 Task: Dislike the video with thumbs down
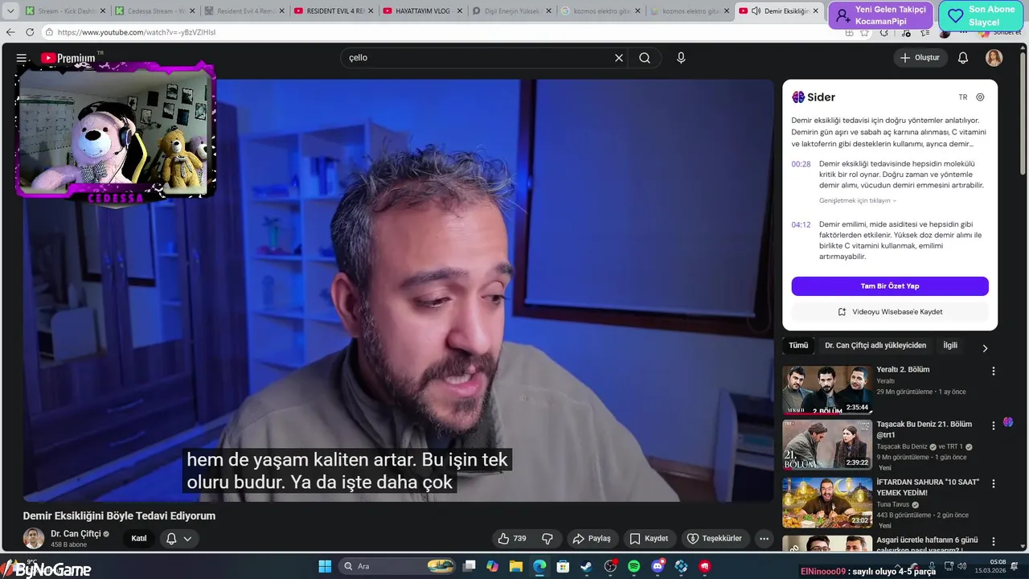547,539
